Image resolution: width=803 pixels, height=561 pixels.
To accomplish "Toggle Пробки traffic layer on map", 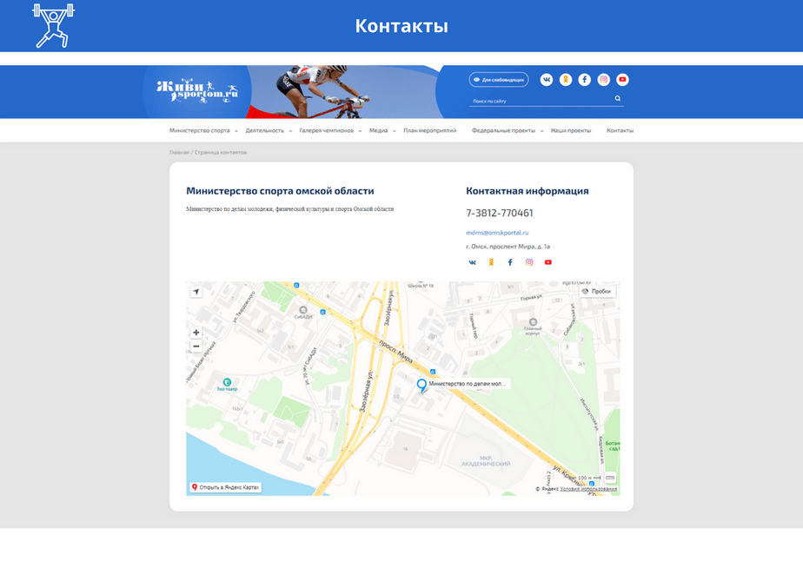I will click(597, 291).
